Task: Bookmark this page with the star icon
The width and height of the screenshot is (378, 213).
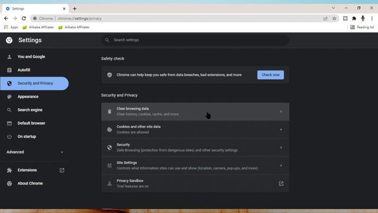Action: 334,18
